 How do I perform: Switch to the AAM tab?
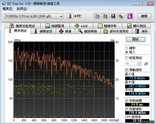click(81, 26)
